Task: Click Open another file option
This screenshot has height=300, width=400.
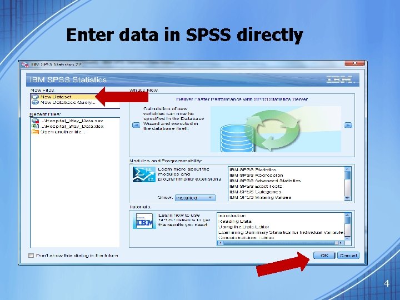Action: [x=63, y=132]
